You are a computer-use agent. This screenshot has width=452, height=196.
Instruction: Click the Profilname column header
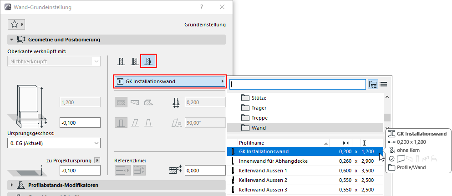click(x=282, y=142)
